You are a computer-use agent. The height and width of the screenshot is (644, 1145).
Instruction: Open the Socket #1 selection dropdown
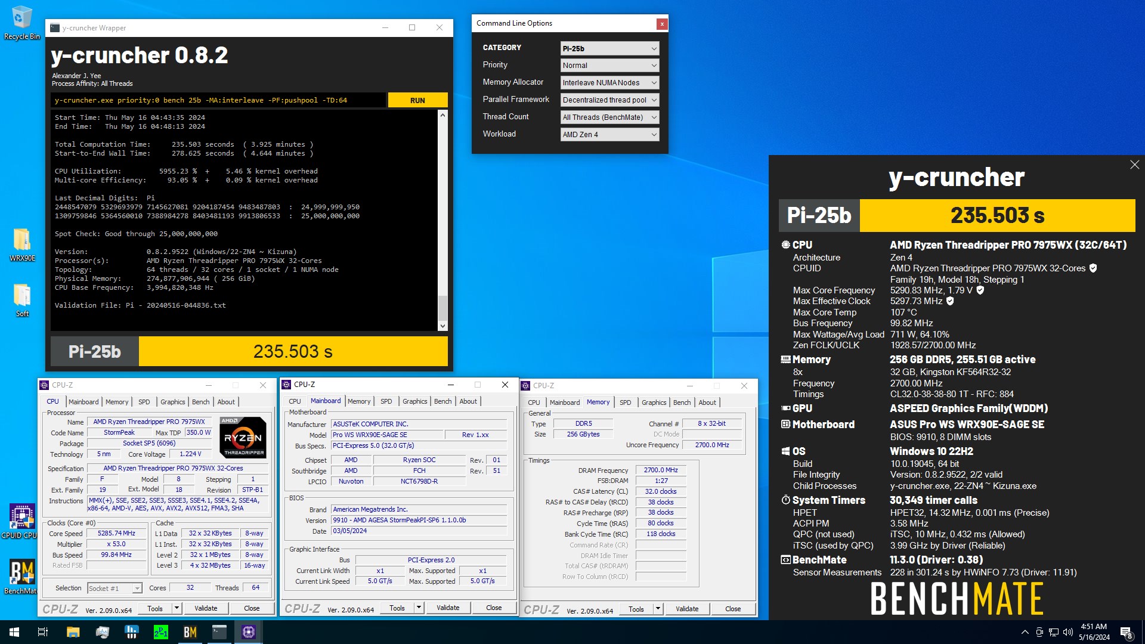tap(114, 589)
